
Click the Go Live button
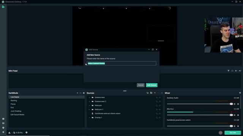pyautogui.click(x=233, y=133)
